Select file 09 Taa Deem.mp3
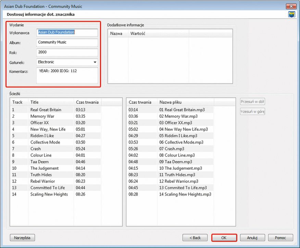Screen dimensions: 300x248 pos(175,162)
